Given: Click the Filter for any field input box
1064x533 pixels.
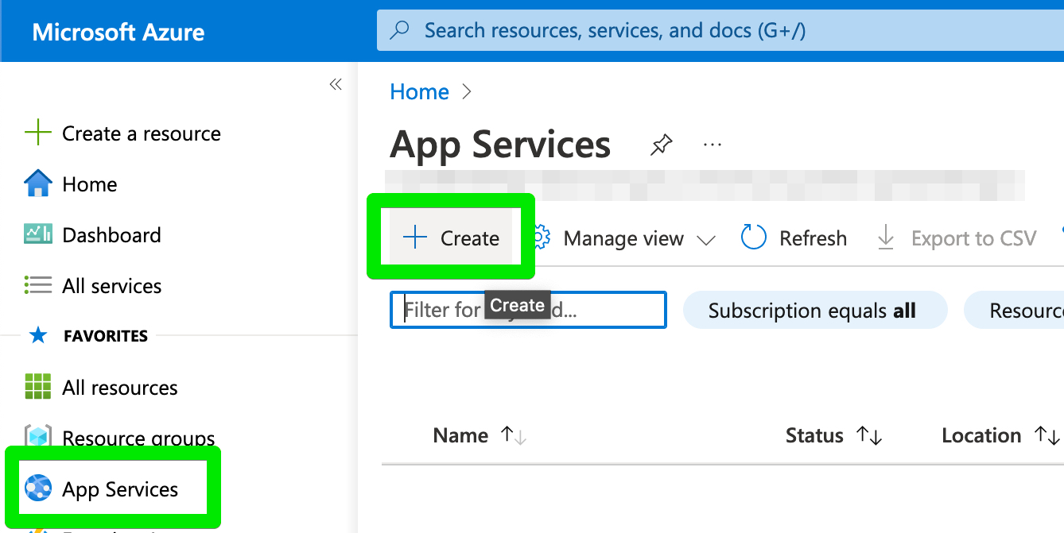Looking at the screenshot, I should pos(528,310).
